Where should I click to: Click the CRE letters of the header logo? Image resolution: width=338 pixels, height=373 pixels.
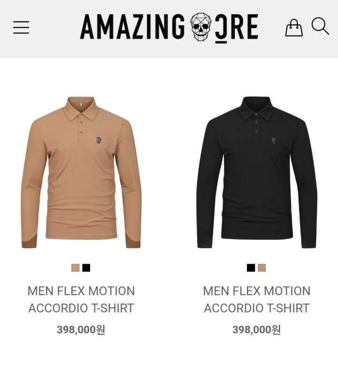pos(237,27)
